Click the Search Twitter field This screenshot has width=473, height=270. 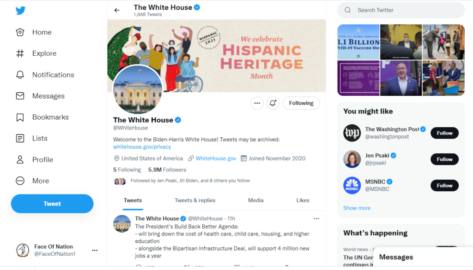(401, 10)
